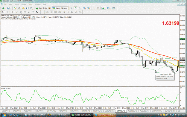Image resolution: width=187 pixels, height=117 pixels.
Task: Open the Data Window icon
Action: (x=19, y=8)
